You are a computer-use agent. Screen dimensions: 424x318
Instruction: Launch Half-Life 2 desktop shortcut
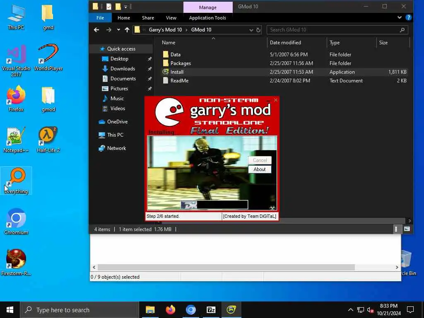(48, 140)
